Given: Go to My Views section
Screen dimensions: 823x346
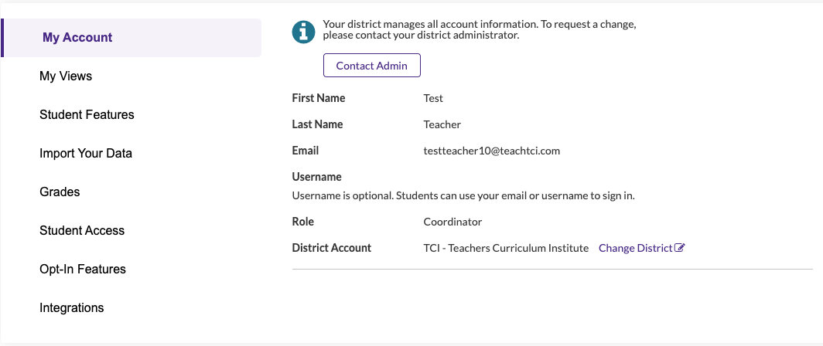Looking at the screenshot, I should click(x=66, y=76).
